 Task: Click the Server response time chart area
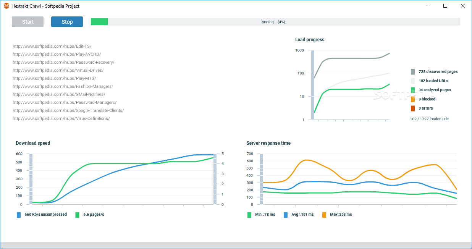tap(358, 179)
